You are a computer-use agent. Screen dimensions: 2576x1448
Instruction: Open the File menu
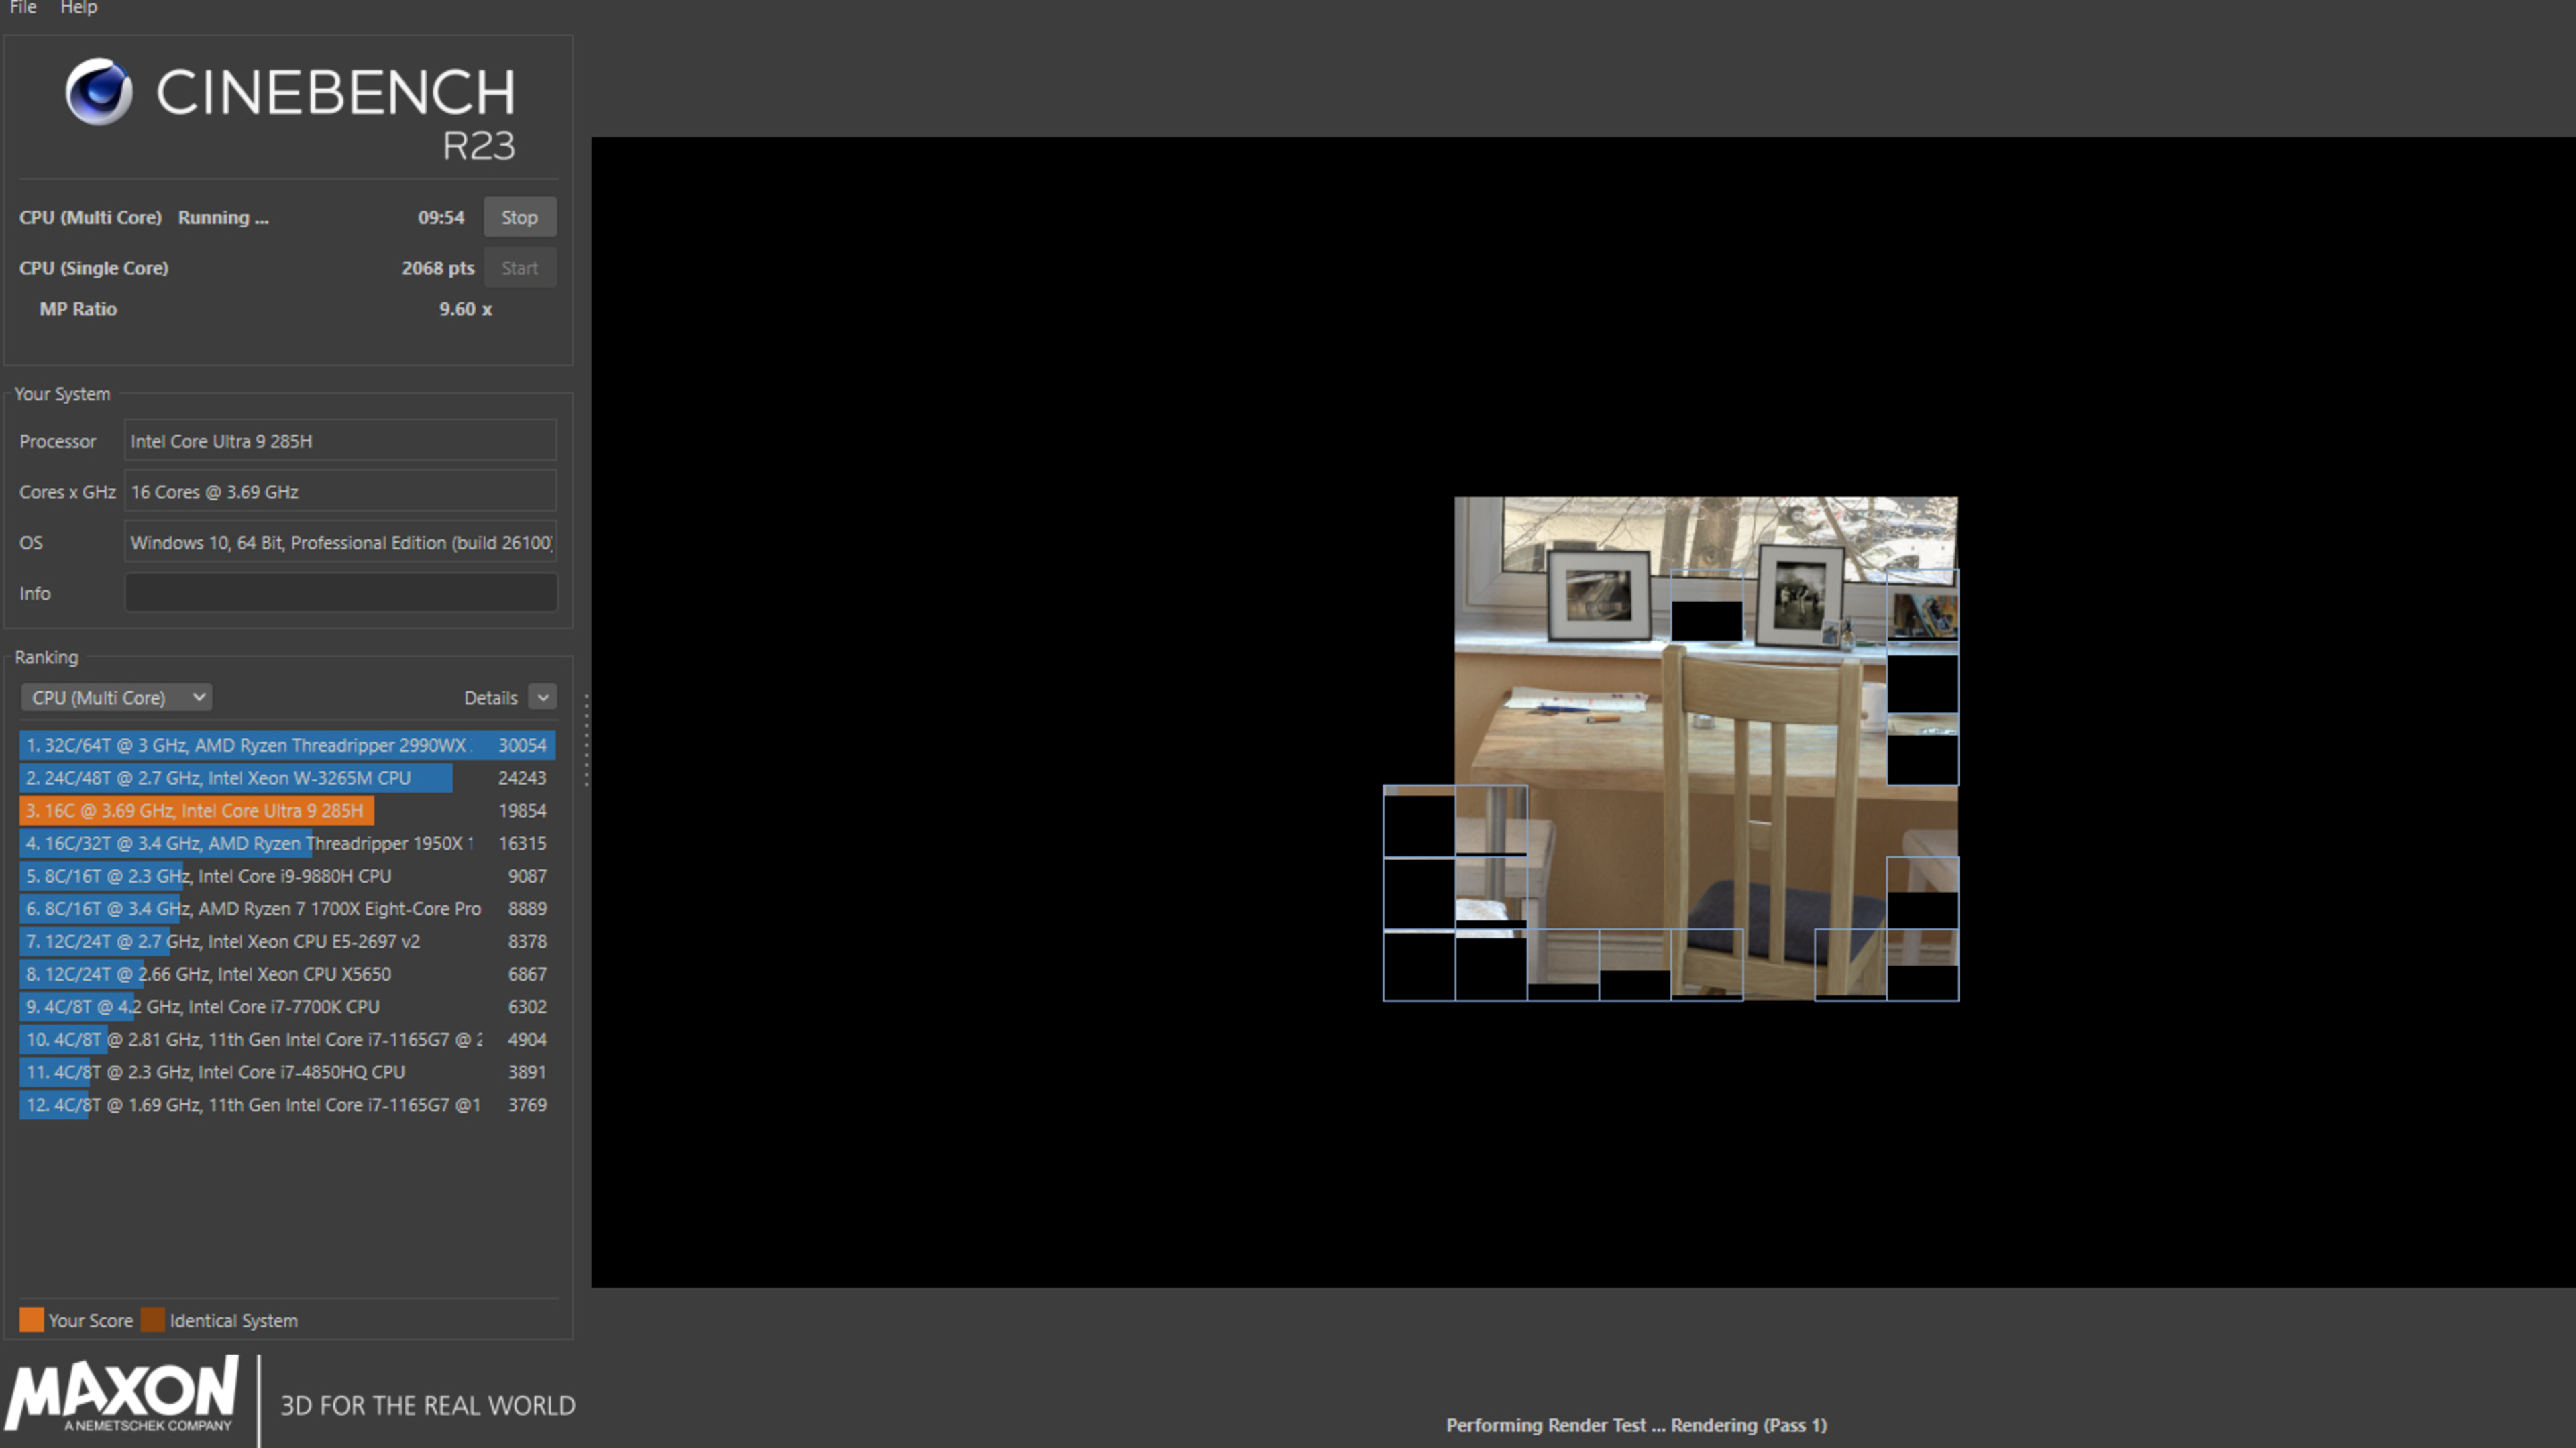(23, 8)
